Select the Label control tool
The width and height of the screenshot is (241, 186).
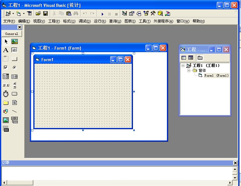(6, 50)
